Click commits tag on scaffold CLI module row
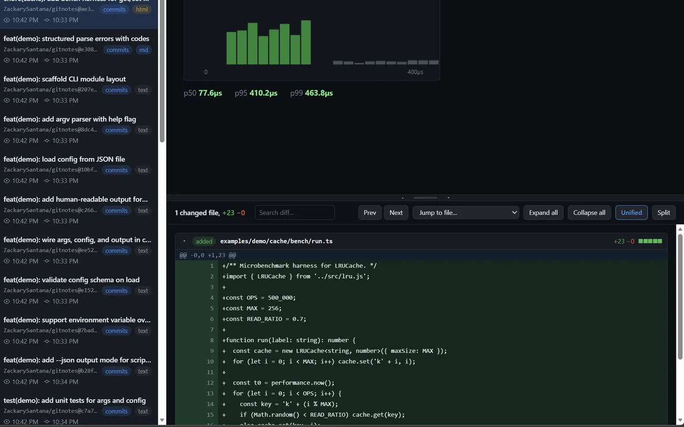Image resolution: width=684 pixels, height=427 pixels. coord(116,90)
